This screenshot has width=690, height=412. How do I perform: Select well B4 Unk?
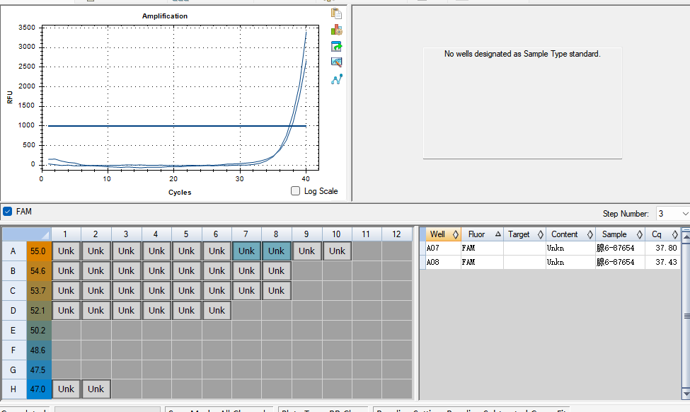click(x=156, y=270)
